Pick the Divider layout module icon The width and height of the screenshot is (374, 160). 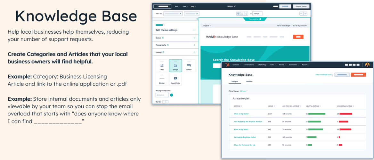tap(162, 79)
